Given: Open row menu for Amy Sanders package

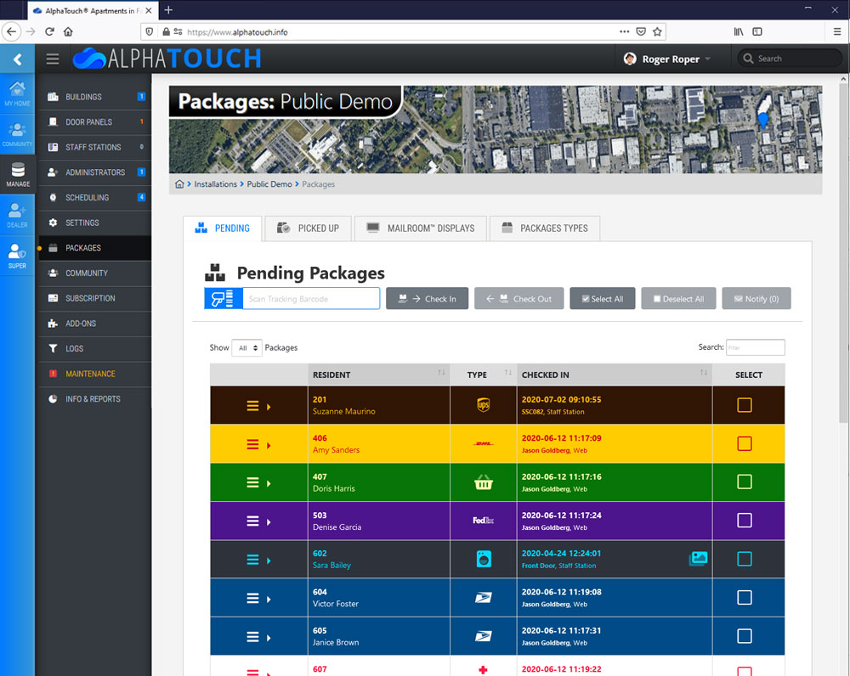Looking at the screenshot, I should [x=252, y=444].
